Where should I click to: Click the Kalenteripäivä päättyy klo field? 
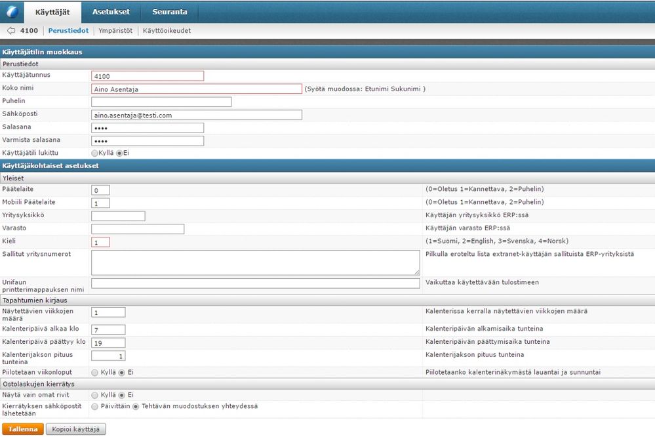click(108, 343)
